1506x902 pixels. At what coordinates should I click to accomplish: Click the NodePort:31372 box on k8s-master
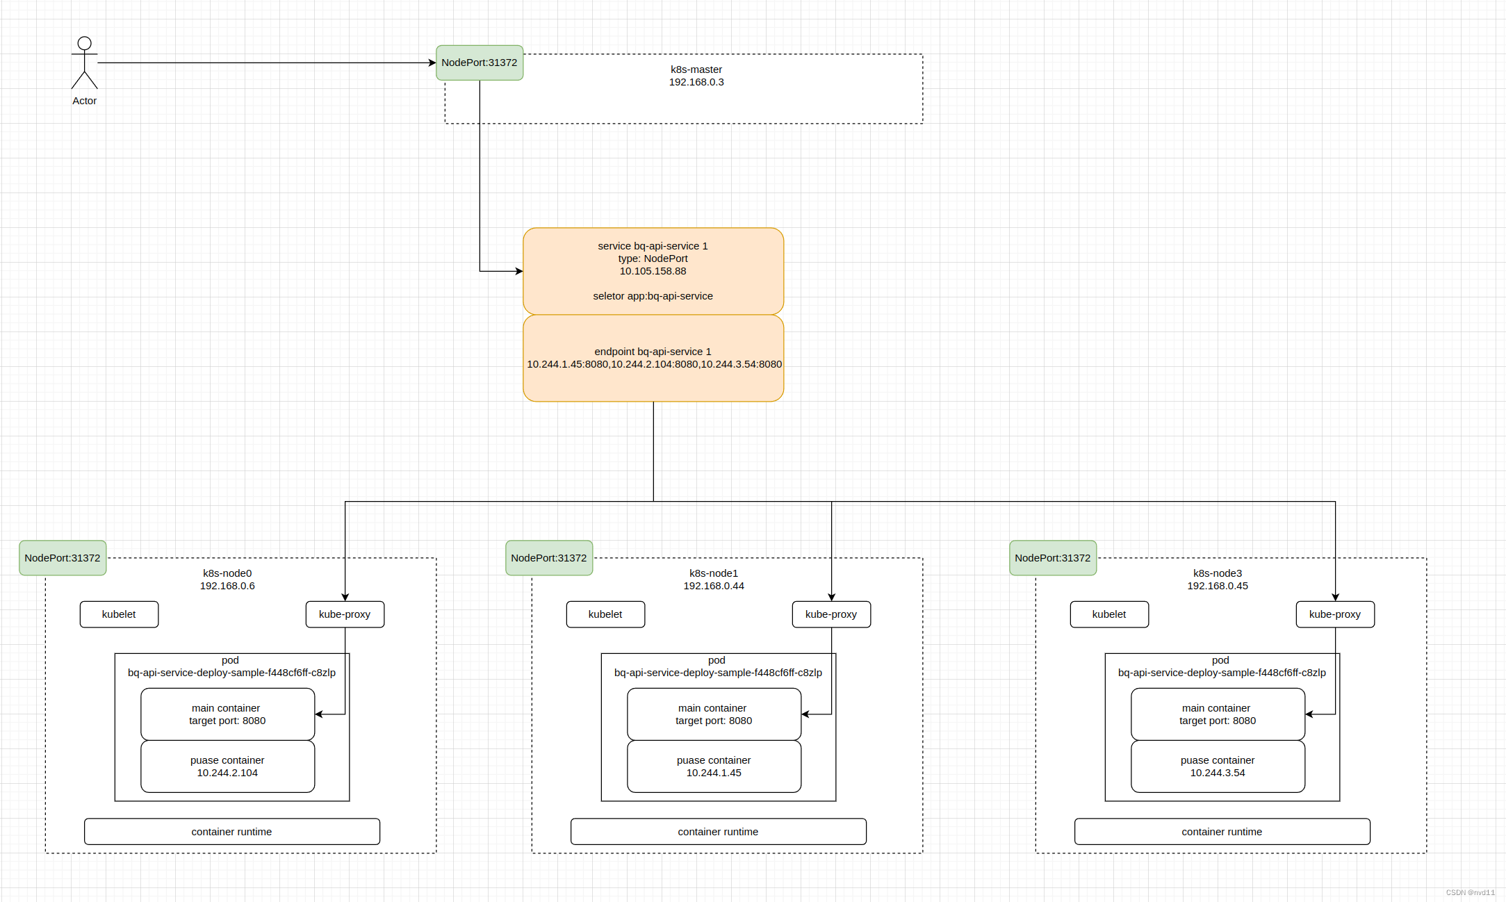point(480,63)
